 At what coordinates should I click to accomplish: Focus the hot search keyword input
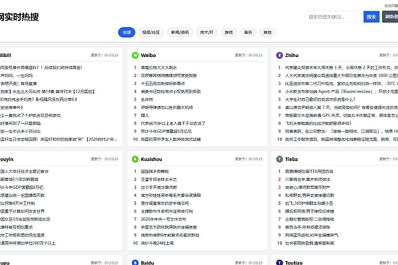pyautogui.click(x=334, y=17)
